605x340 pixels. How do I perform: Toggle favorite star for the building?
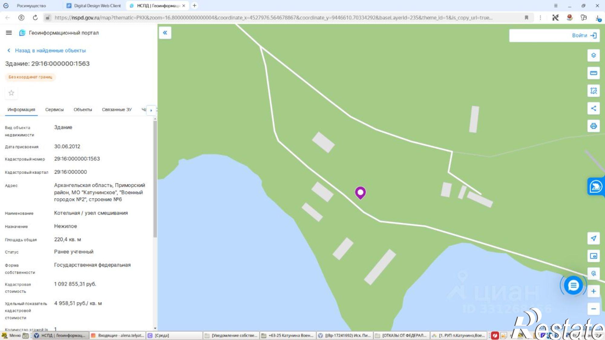coord(11,93)
